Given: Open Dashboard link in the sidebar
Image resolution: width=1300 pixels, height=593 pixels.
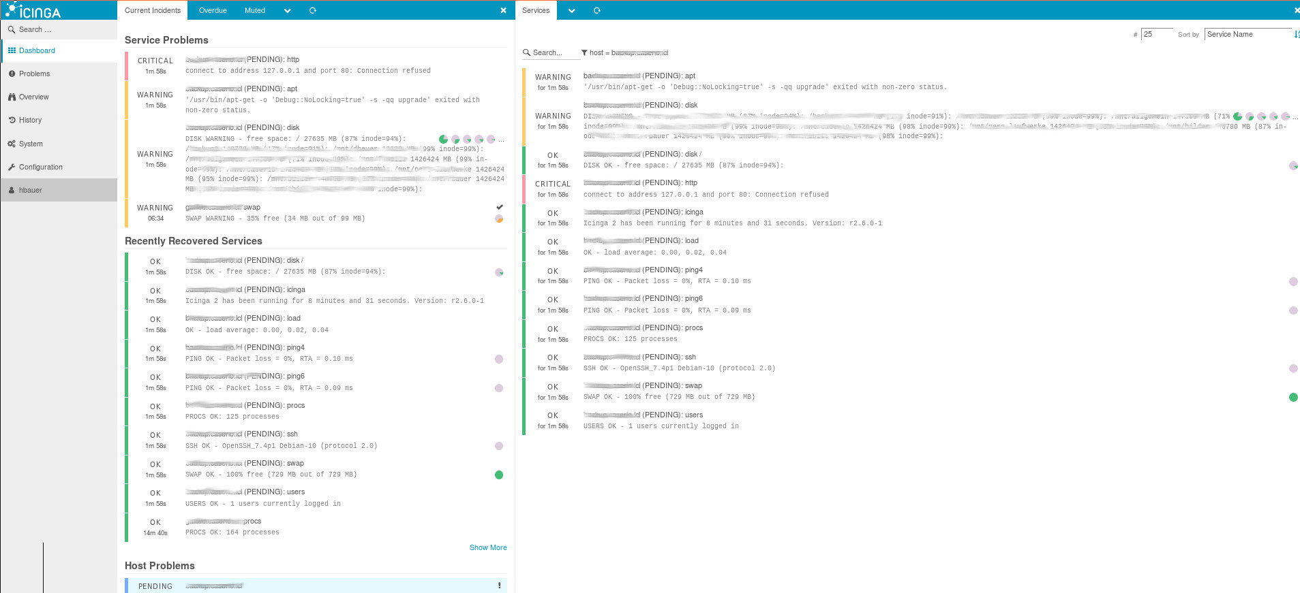Looking at the screenshot, I should click(x=37, y=50).
